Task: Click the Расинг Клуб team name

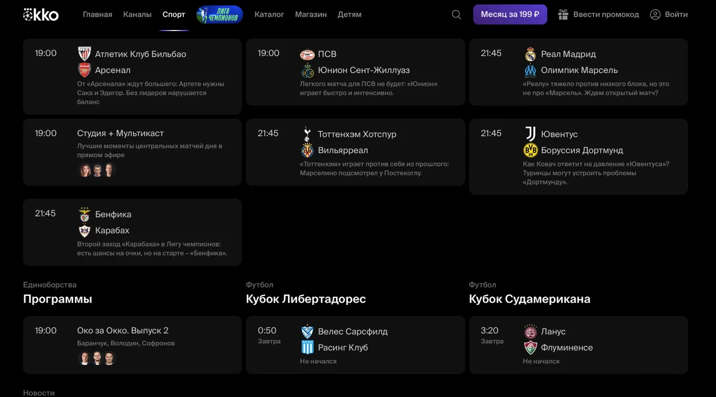Action: click(x=343, y=348)
